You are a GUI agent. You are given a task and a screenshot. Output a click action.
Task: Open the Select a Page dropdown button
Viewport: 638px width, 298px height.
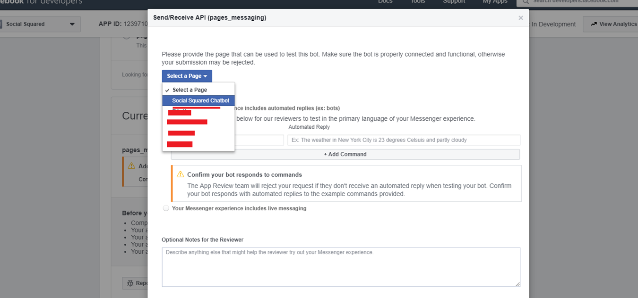point(187,76)
